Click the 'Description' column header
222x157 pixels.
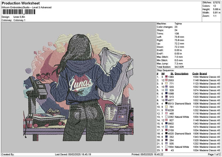(182, 74)
